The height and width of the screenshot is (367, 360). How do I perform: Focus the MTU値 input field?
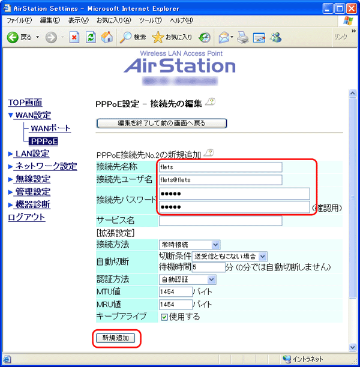point(176,292)
